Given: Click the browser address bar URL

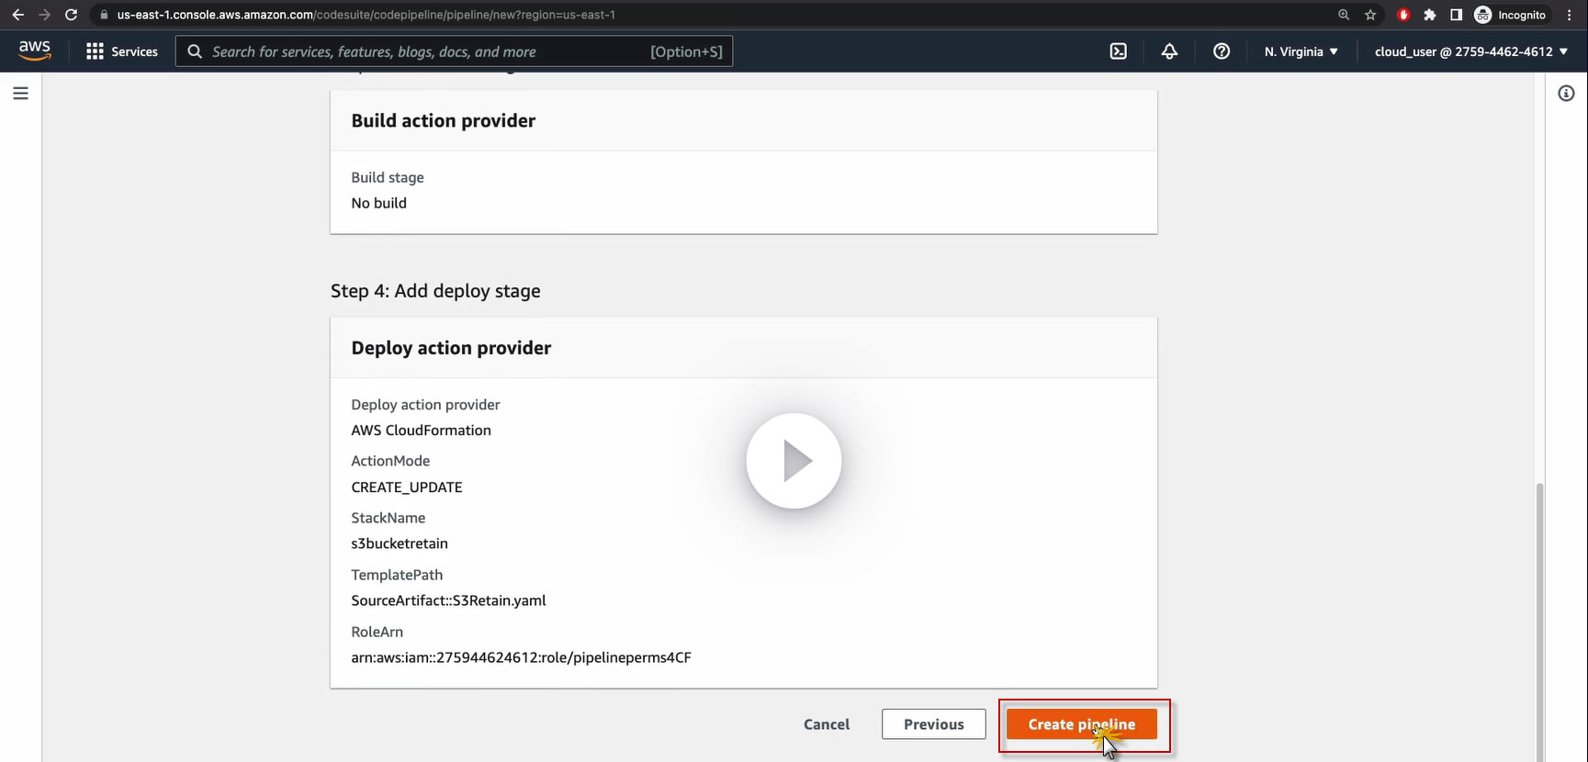Looking at the screenshot, I should (x=366, y=15).
